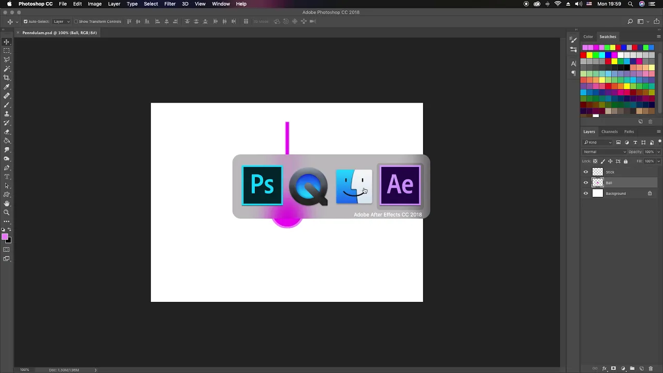The height and width of the screenshot is (373, 663).
Task: Open the Filter menu
Action: (x=170, y=4)
